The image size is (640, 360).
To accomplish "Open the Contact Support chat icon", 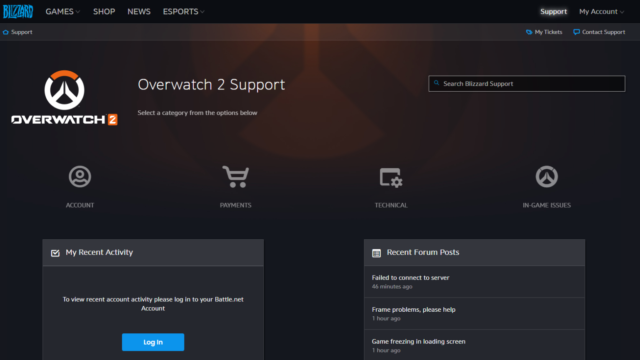I will tap(576, 32).
